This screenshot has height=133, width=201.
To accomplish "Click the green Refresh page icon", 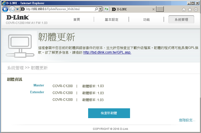I will click(107, 9).
